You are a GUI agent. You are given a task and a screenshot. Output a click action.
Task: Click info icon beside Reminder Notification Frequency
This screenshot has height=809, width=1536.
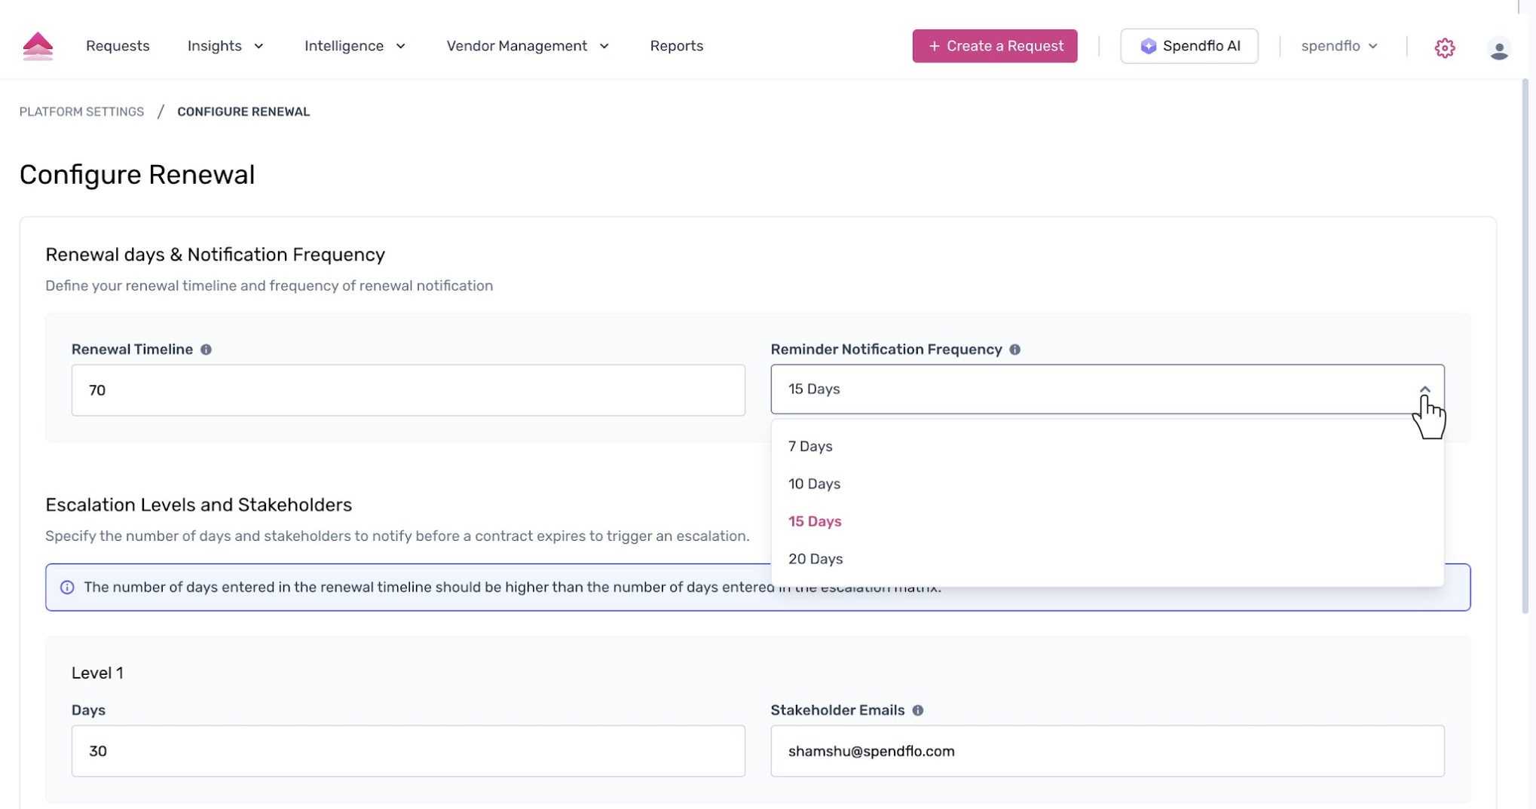(x=1014, y=350)
